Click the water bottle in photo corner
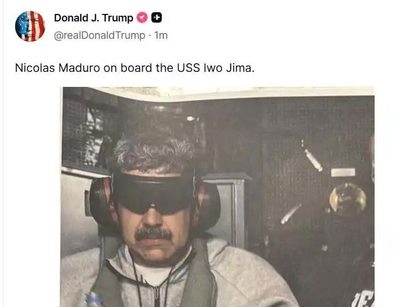The image size is (410, 307). tap(95, 299)
